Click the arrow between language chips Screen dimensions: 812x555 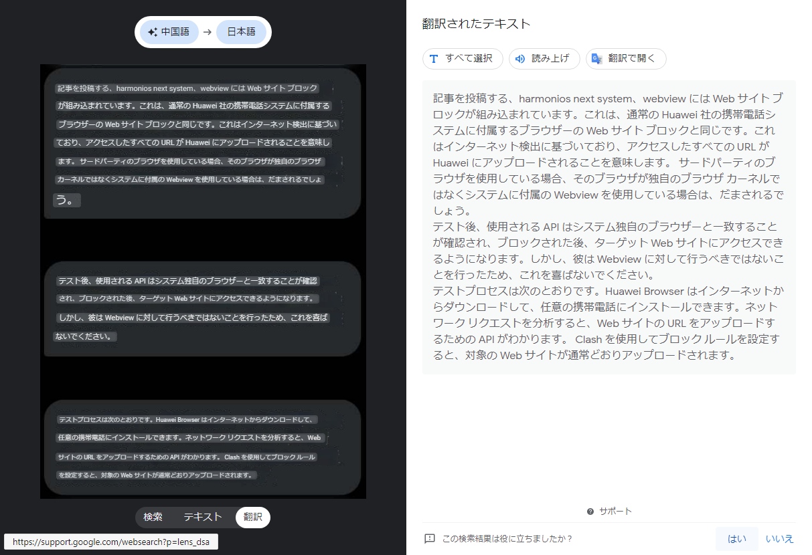pos(208,32)
